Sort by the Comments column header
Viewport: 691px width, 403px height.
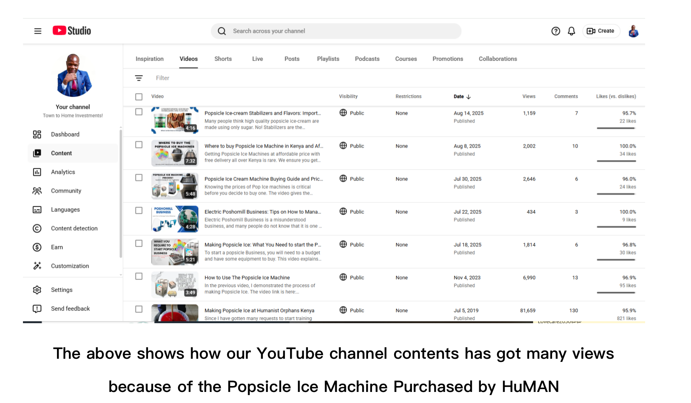[566, 96]
